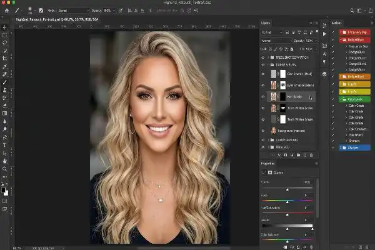Viewport: 375px width, 250px height.
Task: Expand the blue Sharpen action set
Action: tap(341, 147)
